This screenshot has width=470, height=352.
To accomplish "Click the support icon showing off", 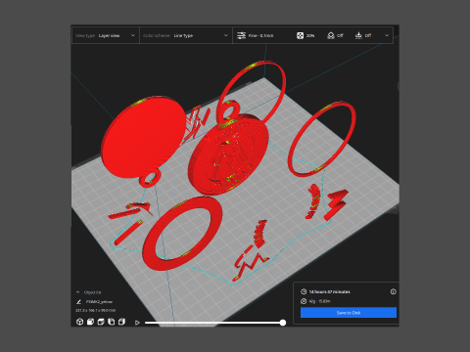I will coord(331,35).
